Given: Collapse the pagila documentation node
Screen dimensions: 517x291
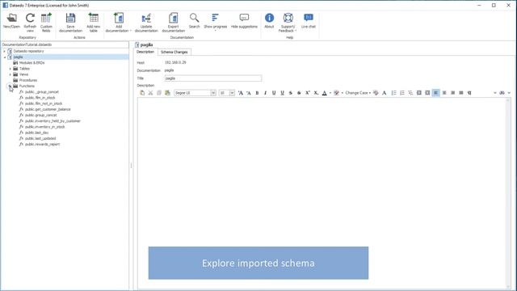Looking at the screenshot, I should pos(4,57).
